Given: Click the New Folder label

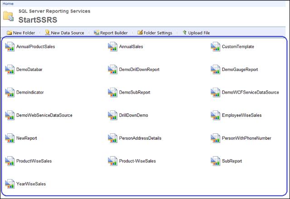Looking at the screenshot, I should coord(24,33).
